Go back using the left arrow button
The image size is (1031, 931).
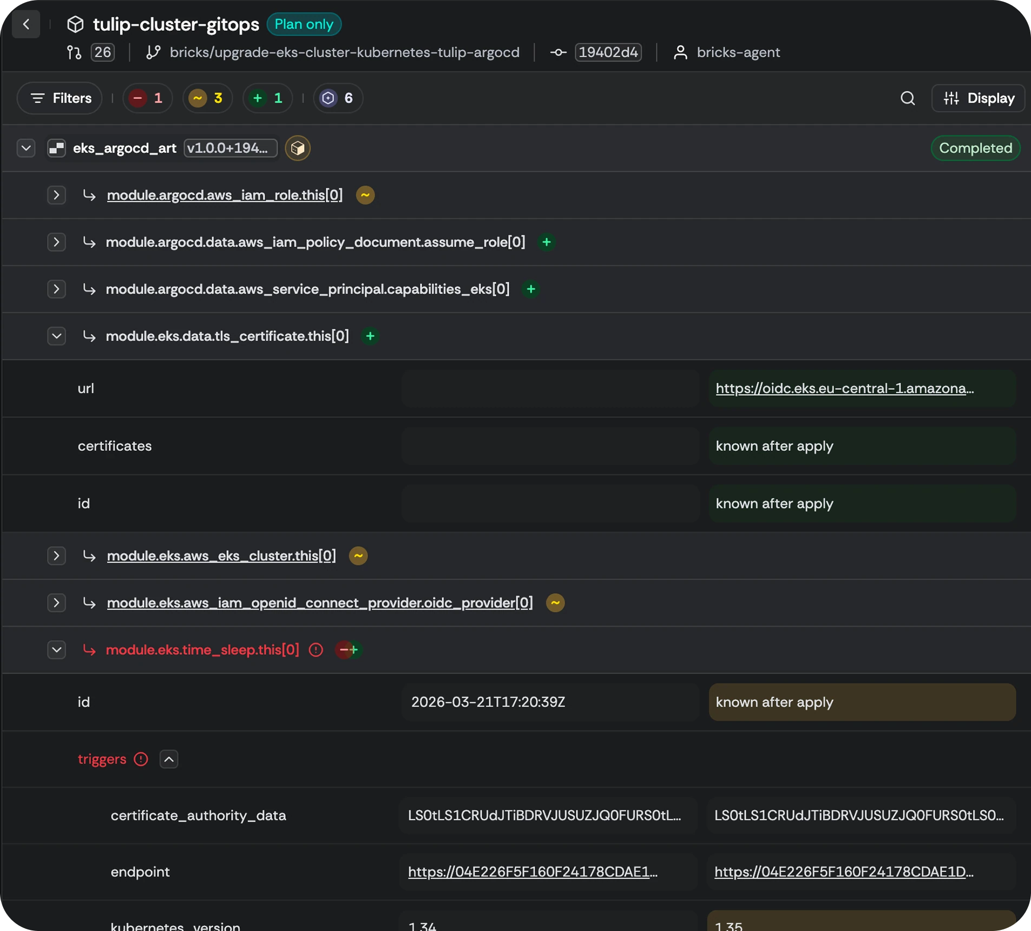(x=26, y=24)
